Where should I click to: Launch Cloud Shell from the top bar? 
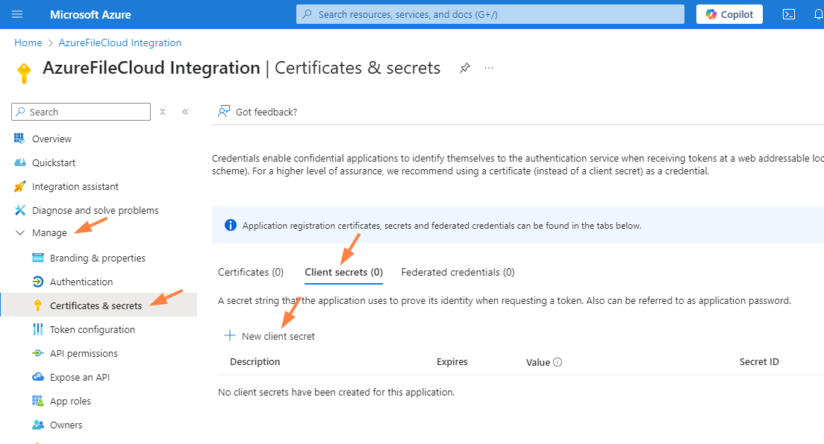point(788,14)
